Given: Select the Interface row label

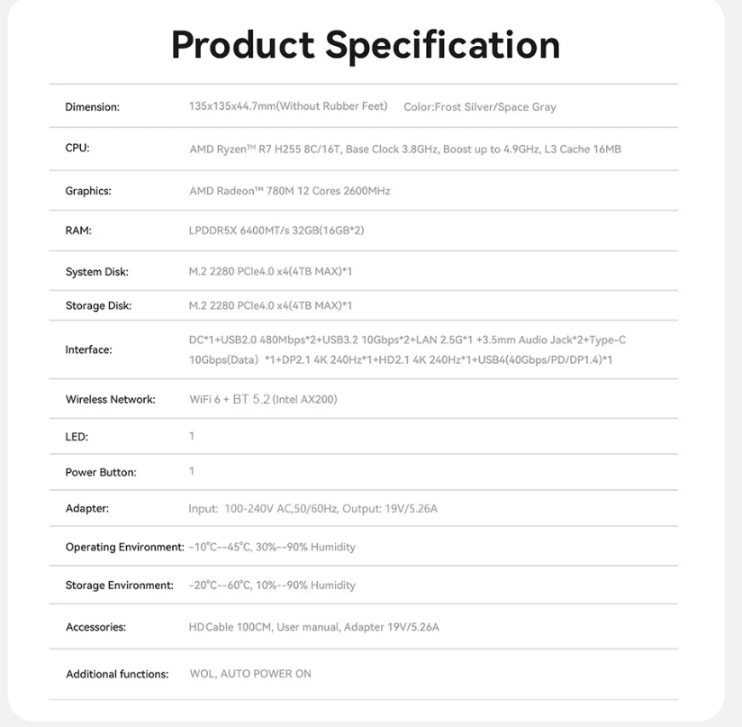Looking at the screenshot, I should (x=89, y=350).
